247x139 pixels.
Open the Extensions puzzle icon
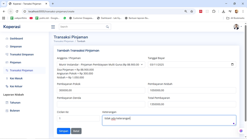214,11
